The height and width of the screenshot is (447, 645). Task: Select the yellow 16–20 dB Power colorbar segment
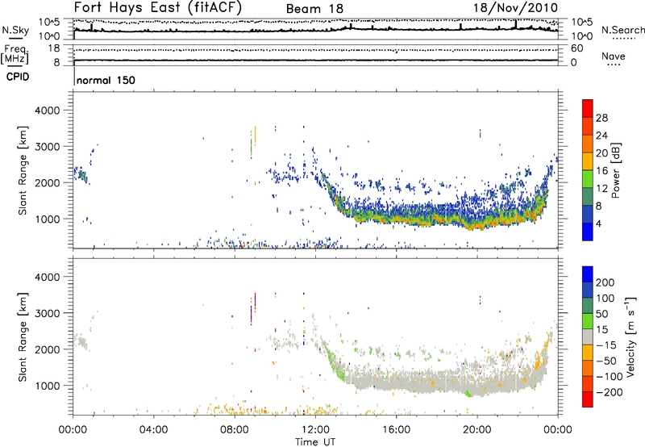pyautogui.click(x=588, y=161)
